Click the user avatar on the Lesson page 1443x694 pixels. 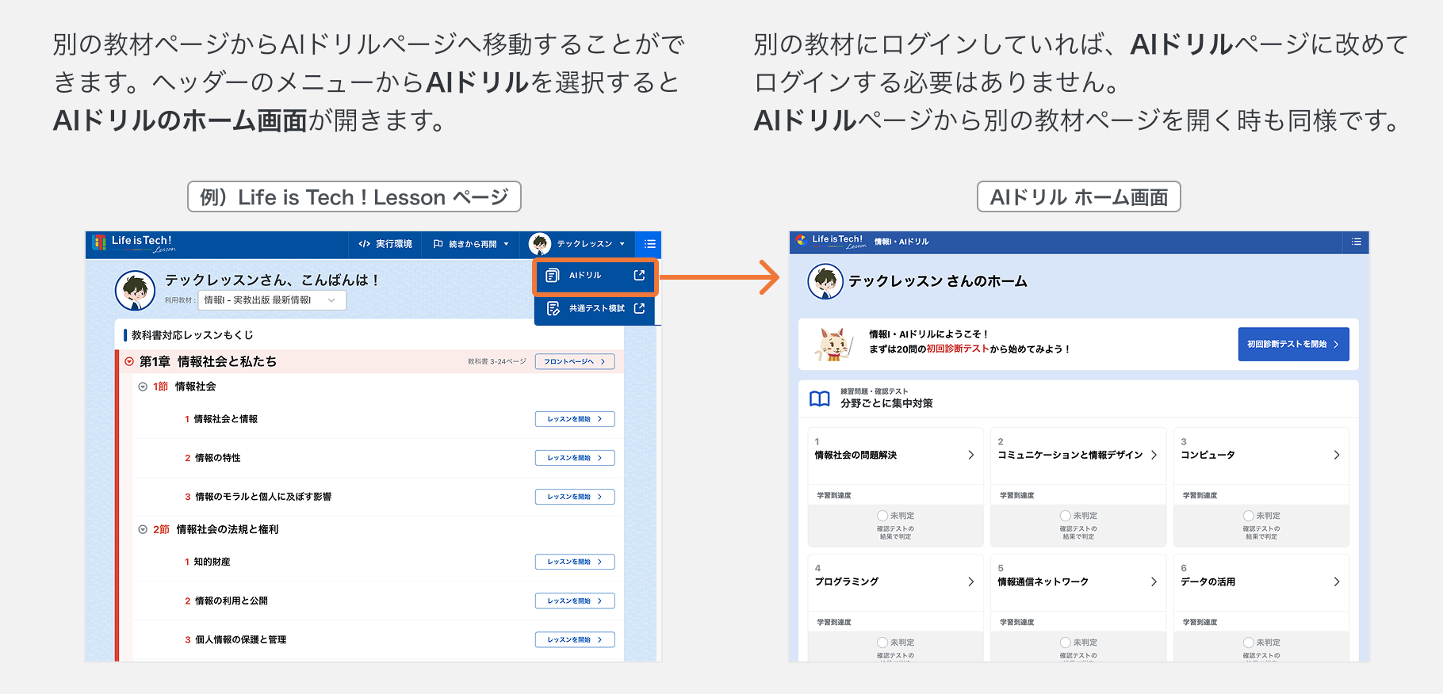tap(135, 290)
